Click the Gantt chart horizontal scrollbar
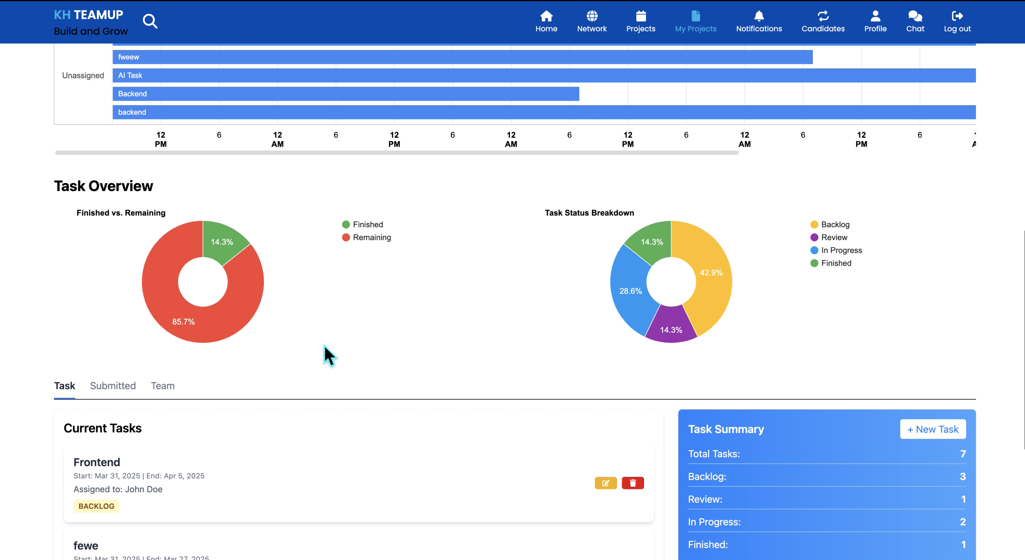Image resolution: width=1025 pixels, height=560 pixels. pyautogui.click(x=396, y=153)
